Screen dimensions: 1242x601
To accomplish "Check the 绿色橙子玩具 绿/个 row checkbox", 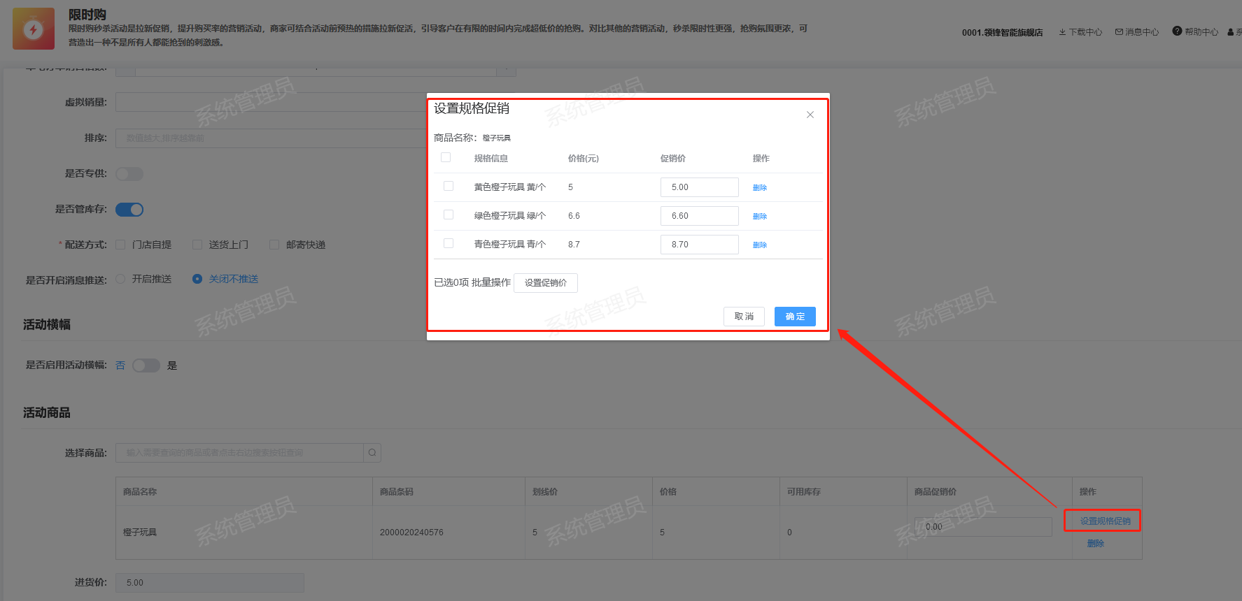I will click(449, 215).
